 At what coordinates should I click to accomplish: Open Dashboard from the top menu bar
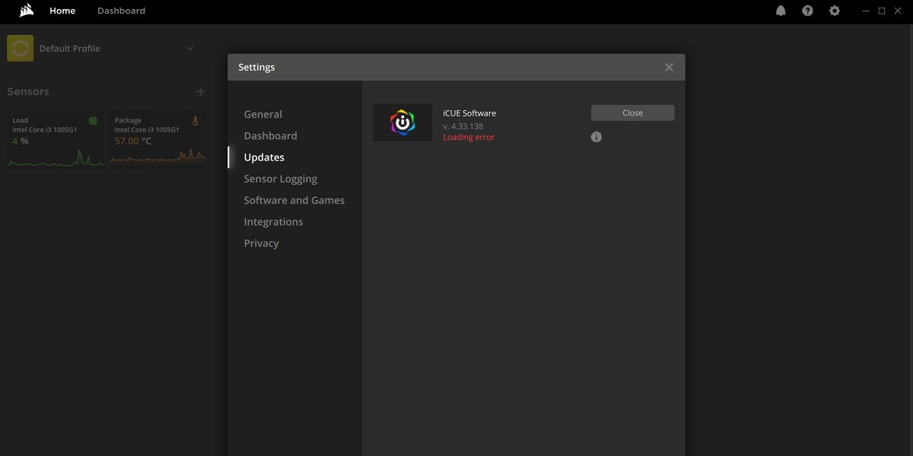[121, 11]
